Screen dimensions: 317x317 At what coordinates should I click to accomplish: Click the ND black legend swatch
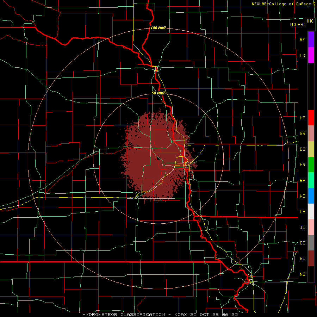point(311,274)
